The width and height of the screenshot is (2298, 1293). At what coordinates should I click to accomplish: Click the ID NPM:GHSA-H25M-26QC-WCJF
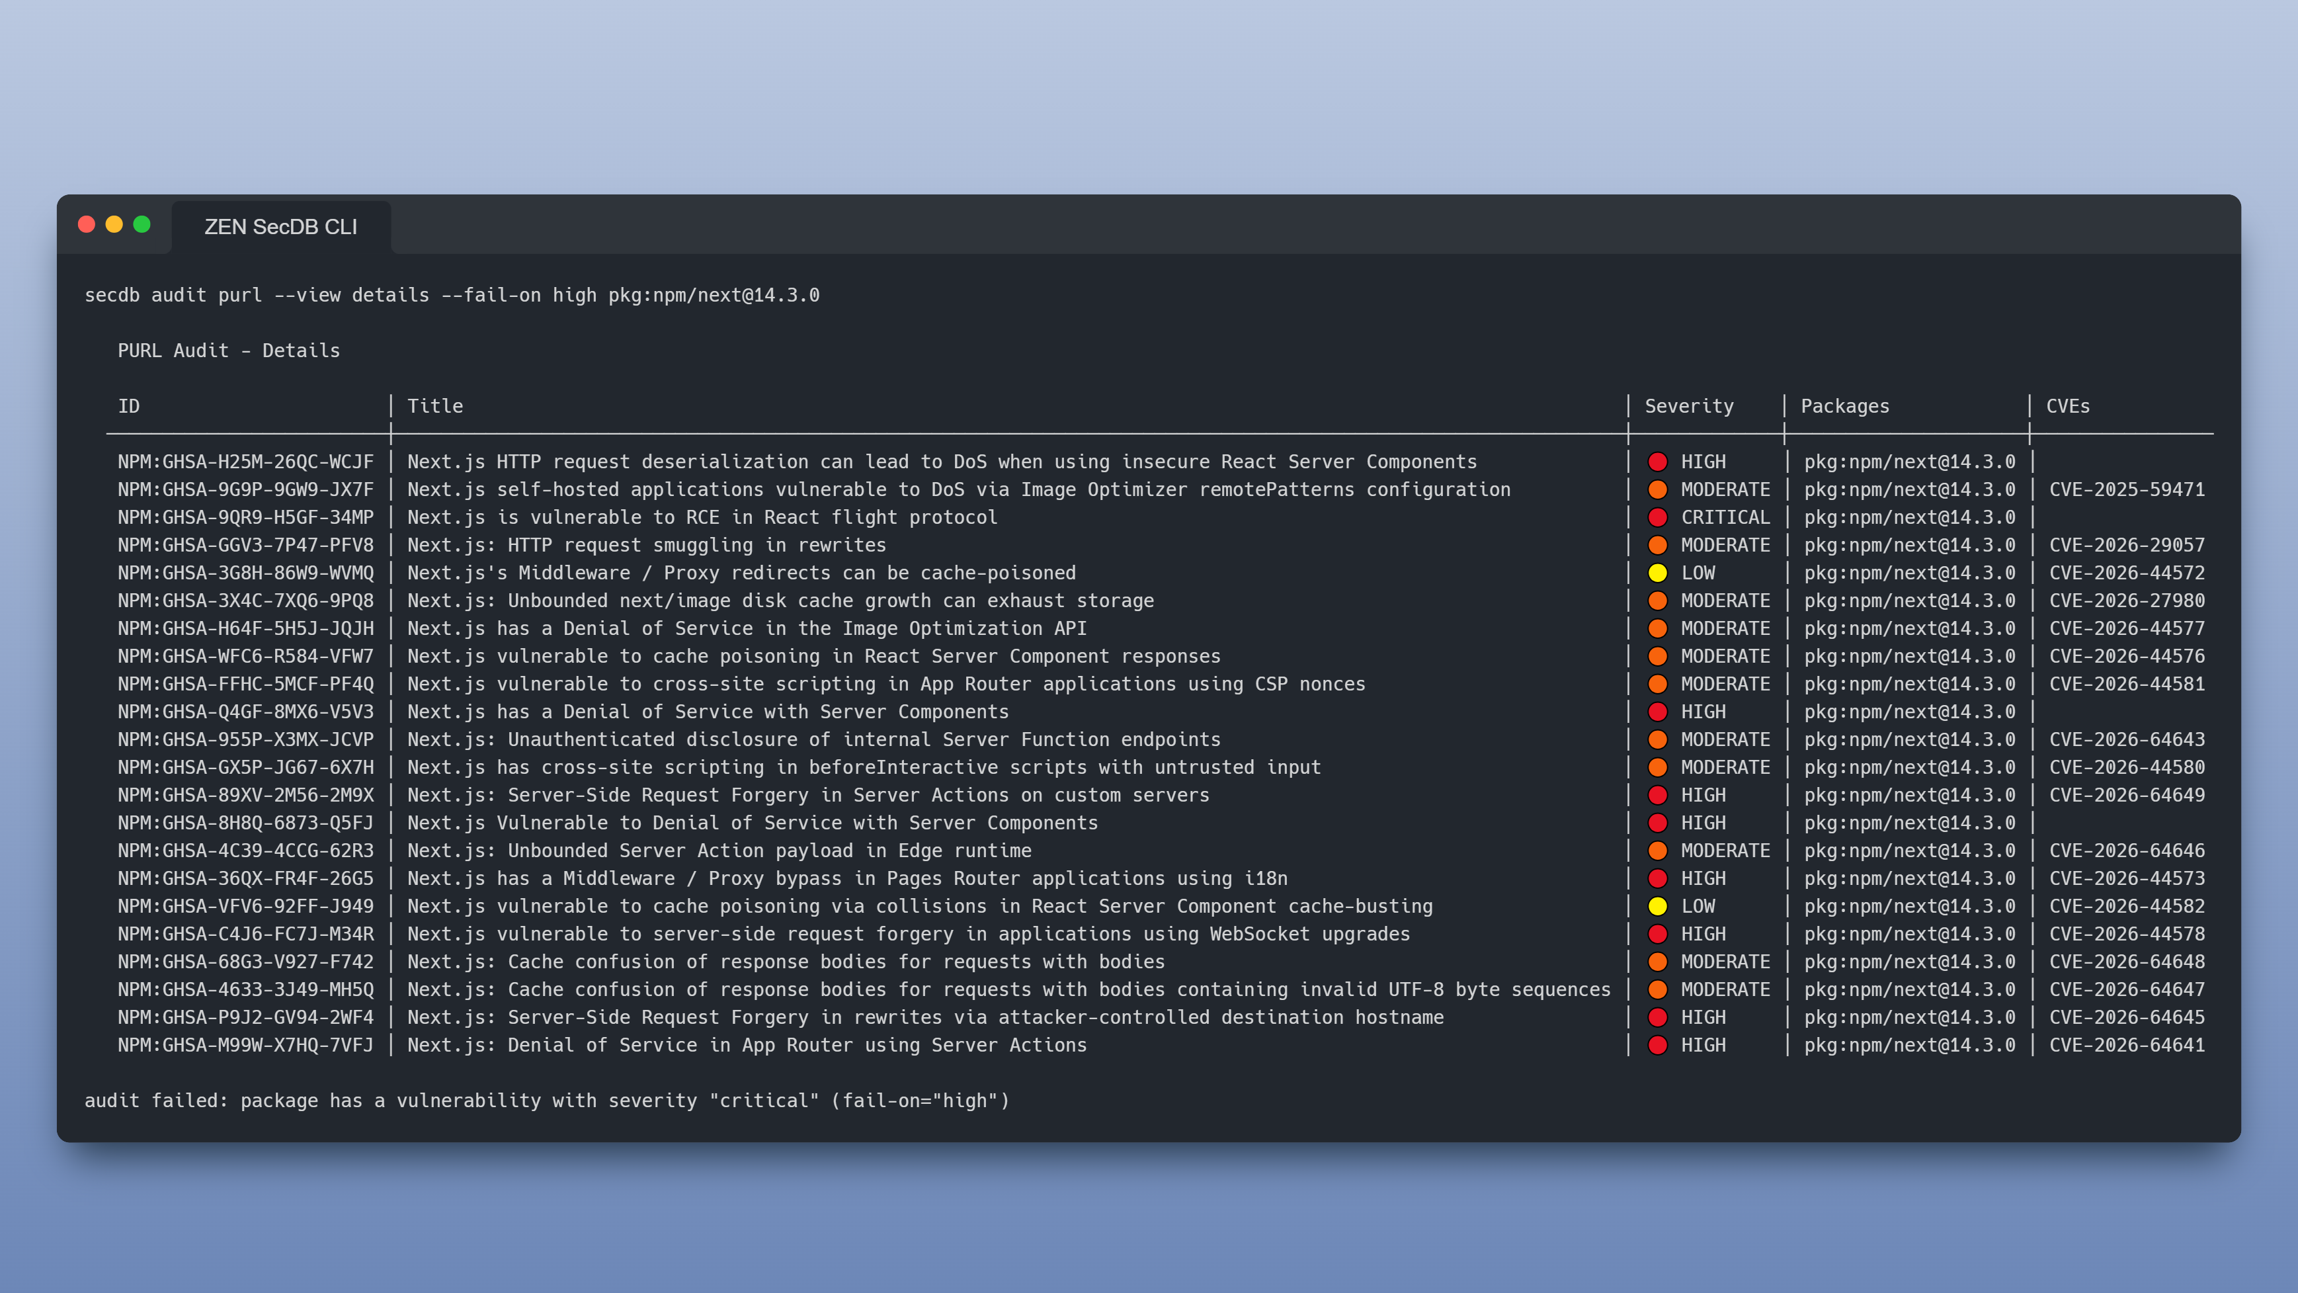point(245,462)
